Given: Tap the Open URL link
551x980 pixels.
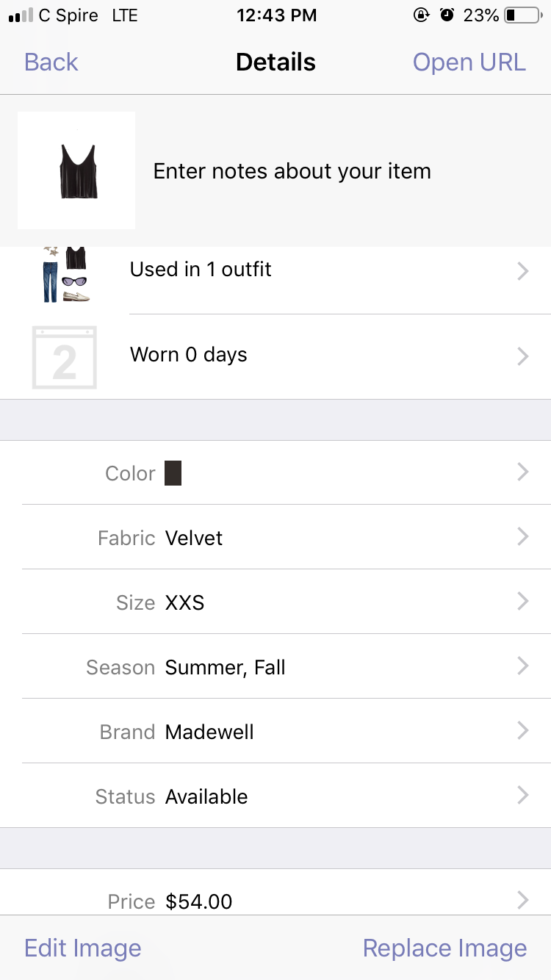Looking at the screenshot, I should pyautogui.click(x=469, y=62).
